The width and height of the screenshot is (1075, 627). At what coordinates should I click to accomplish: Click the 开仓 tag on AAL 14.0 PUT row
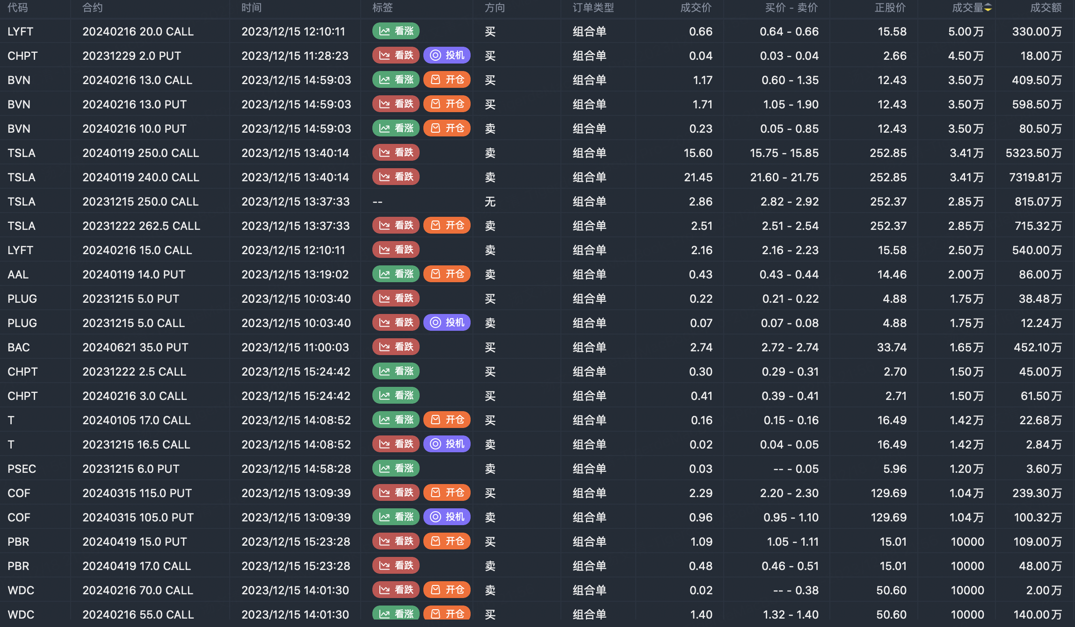(447, 274)
